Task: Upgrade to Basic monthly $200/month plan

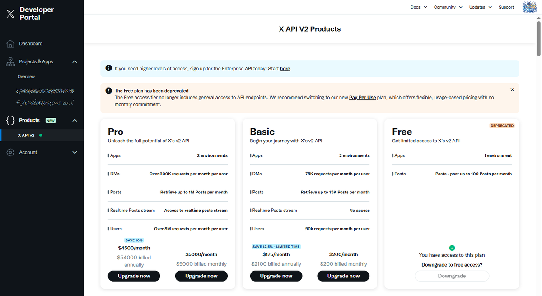Action: pyautogui.click(x=343, y=276)
